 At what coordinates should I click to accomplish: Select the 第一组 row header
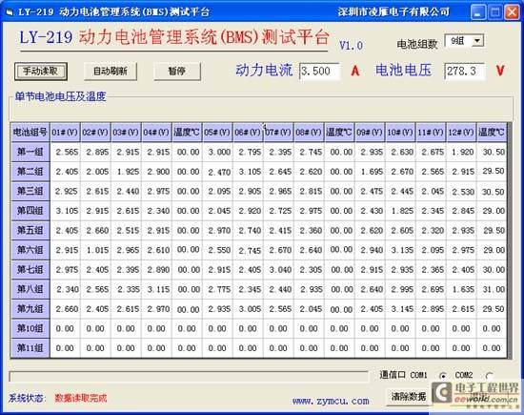[x=30, y=152]
